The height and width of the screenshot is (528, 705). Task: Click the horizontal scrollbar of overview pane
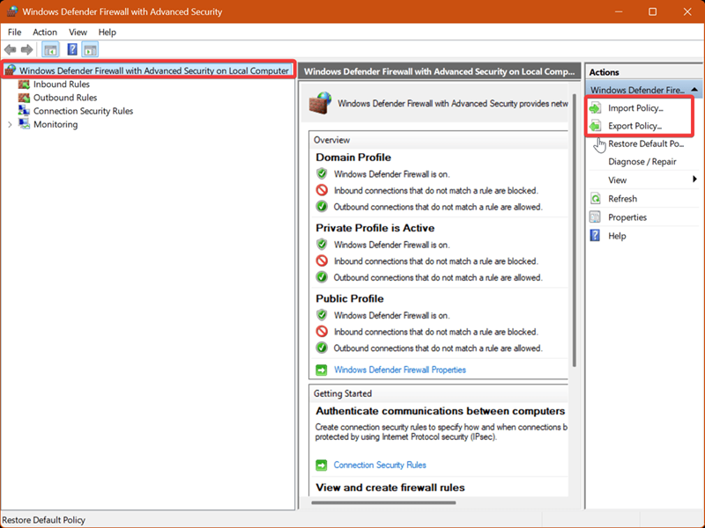coord(383,502)
